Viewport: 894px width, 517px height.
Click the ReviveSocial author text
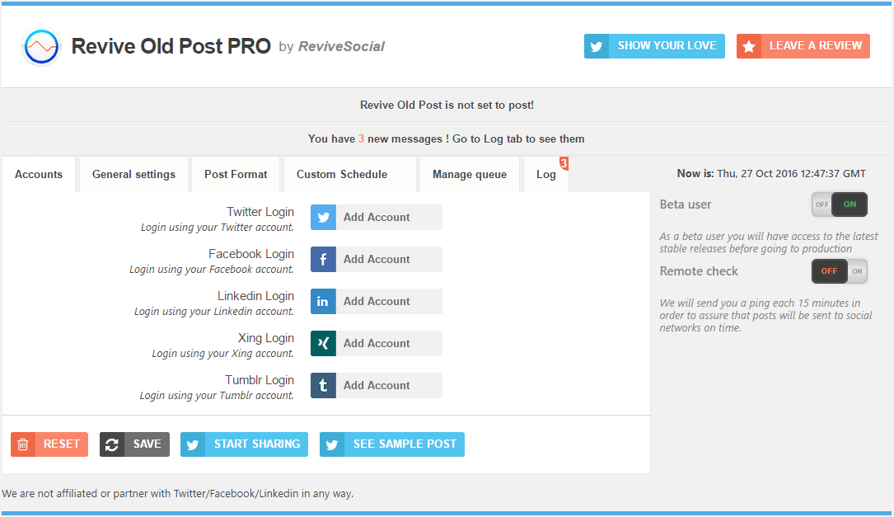(341, 47)
